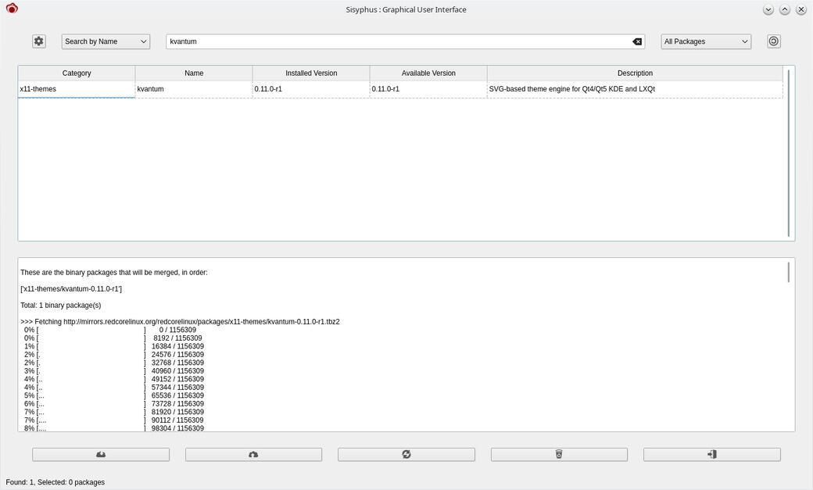This screenshot has height=490, width=813.
Task: Sort by the Category column header
Action: [77, 73]
